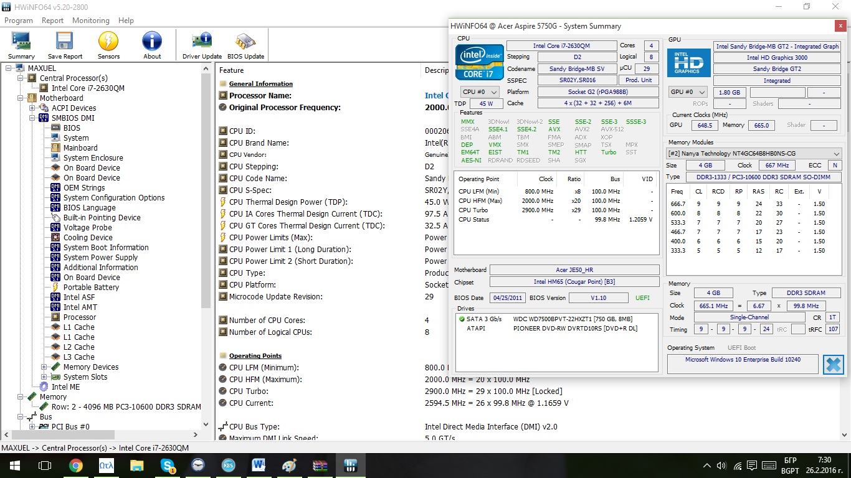
Task: Open the GPU #0 dropdown
Action: tap(688, 92)
